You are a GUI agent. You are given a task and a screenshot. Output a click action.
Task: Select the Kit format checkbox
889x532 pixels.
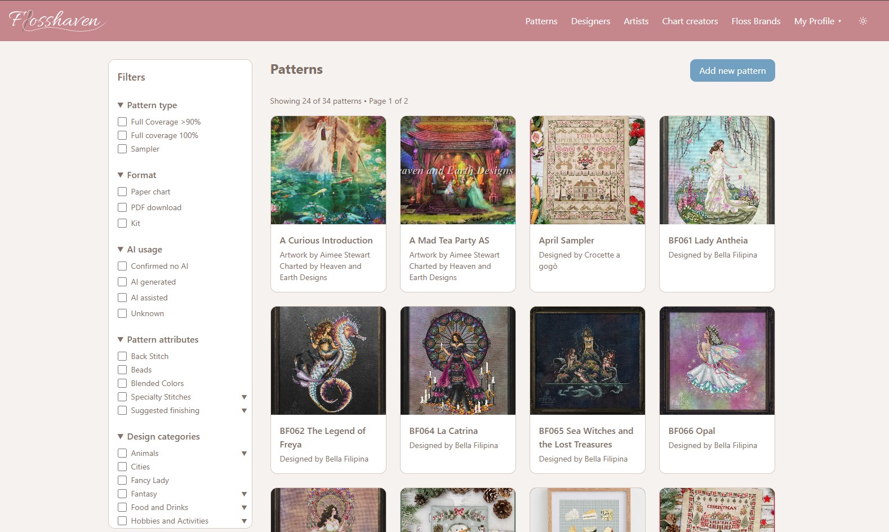pos(122,223)
